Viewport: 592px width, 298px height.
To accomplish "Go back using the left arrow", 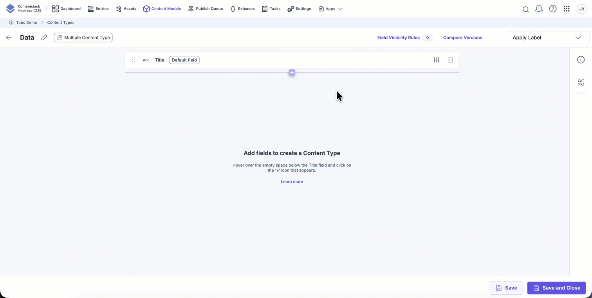I will click(9, 38).
